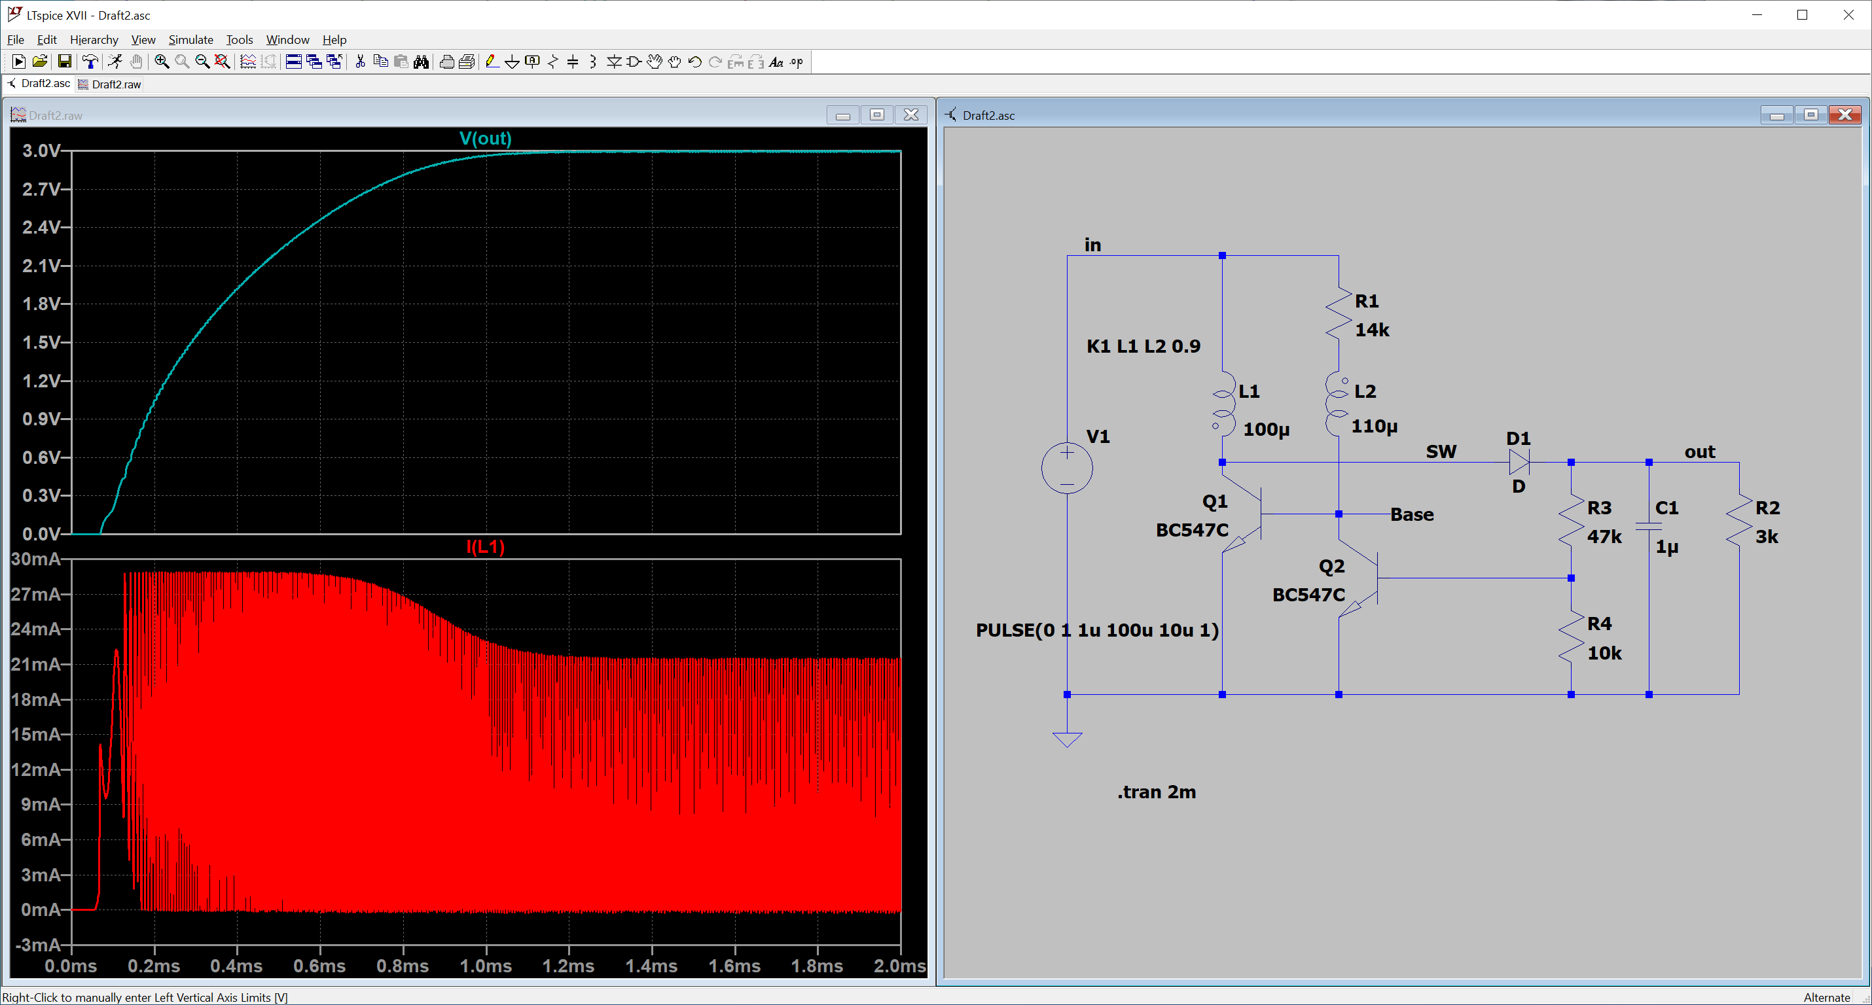
Task: Click the Zoom to Fit icon
Action: point(223,63)
